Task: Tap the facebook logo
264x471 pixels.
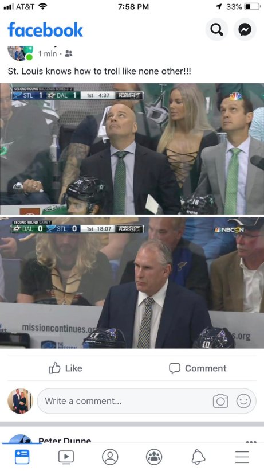Action: pos(45,30)
